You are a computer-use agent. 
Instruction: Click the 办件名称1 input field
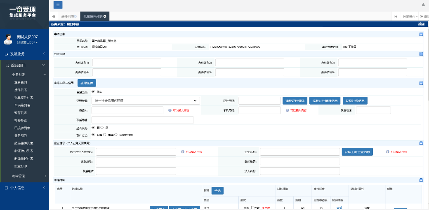127,63
